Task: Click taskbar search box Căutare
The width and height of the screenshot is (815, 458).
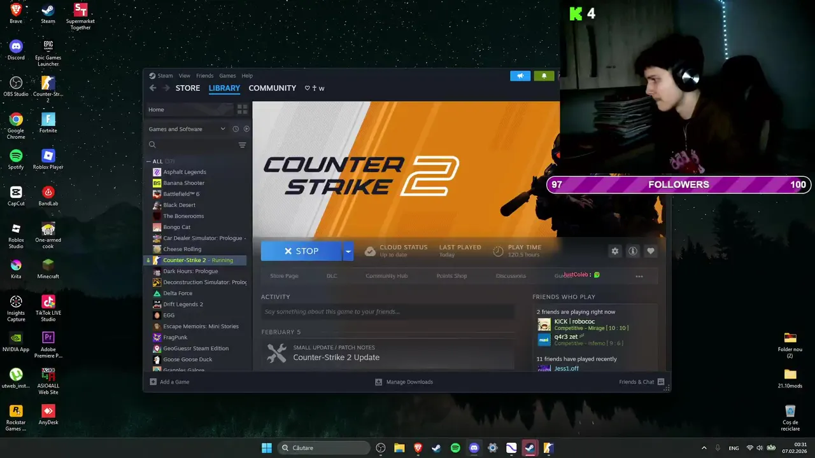Action: (324, 448)
